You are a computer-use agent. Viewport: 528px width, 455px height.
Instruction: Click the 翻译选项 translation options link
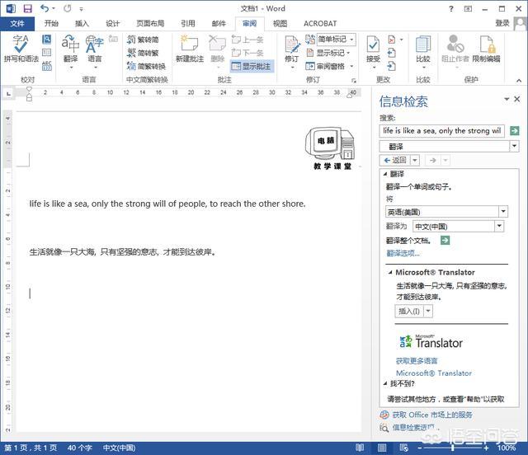coord(403,253)
